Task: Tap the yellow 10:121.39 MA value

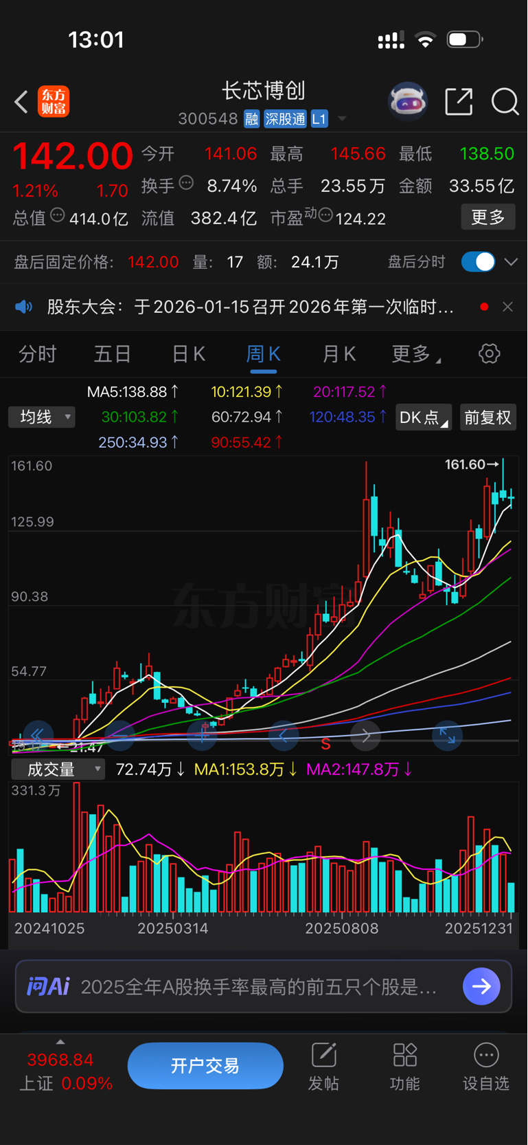Action: (246, 392)
